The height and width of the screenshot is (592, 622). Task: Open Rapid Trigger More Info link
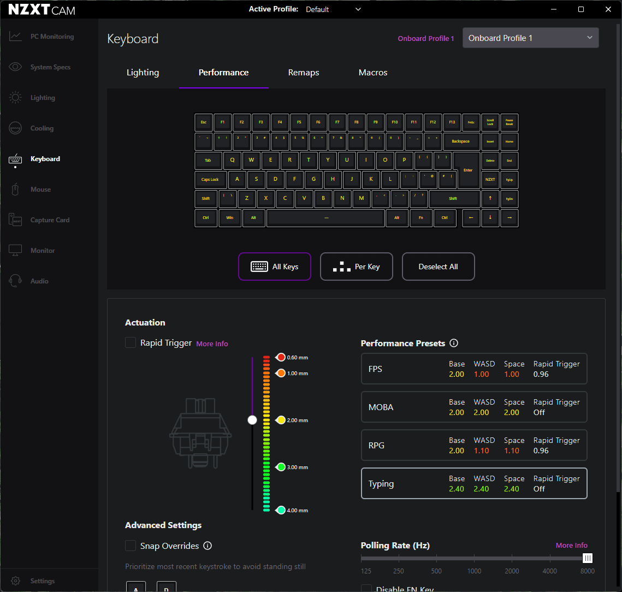pos(212,344)
